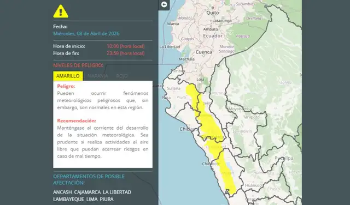
Task: Click the ANCASH department name
Action: pos(62,192)
